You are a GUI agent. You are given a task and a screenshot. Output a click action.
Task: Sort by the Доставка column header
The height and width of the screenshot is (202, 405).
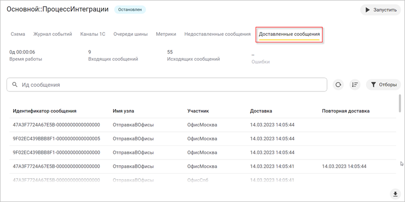(x=261, y=111)
